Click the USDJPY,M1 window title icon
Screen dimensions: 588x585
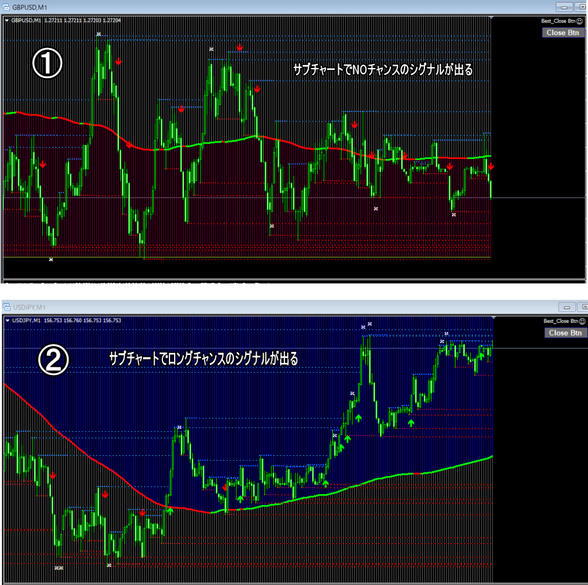tap(6, 307)
